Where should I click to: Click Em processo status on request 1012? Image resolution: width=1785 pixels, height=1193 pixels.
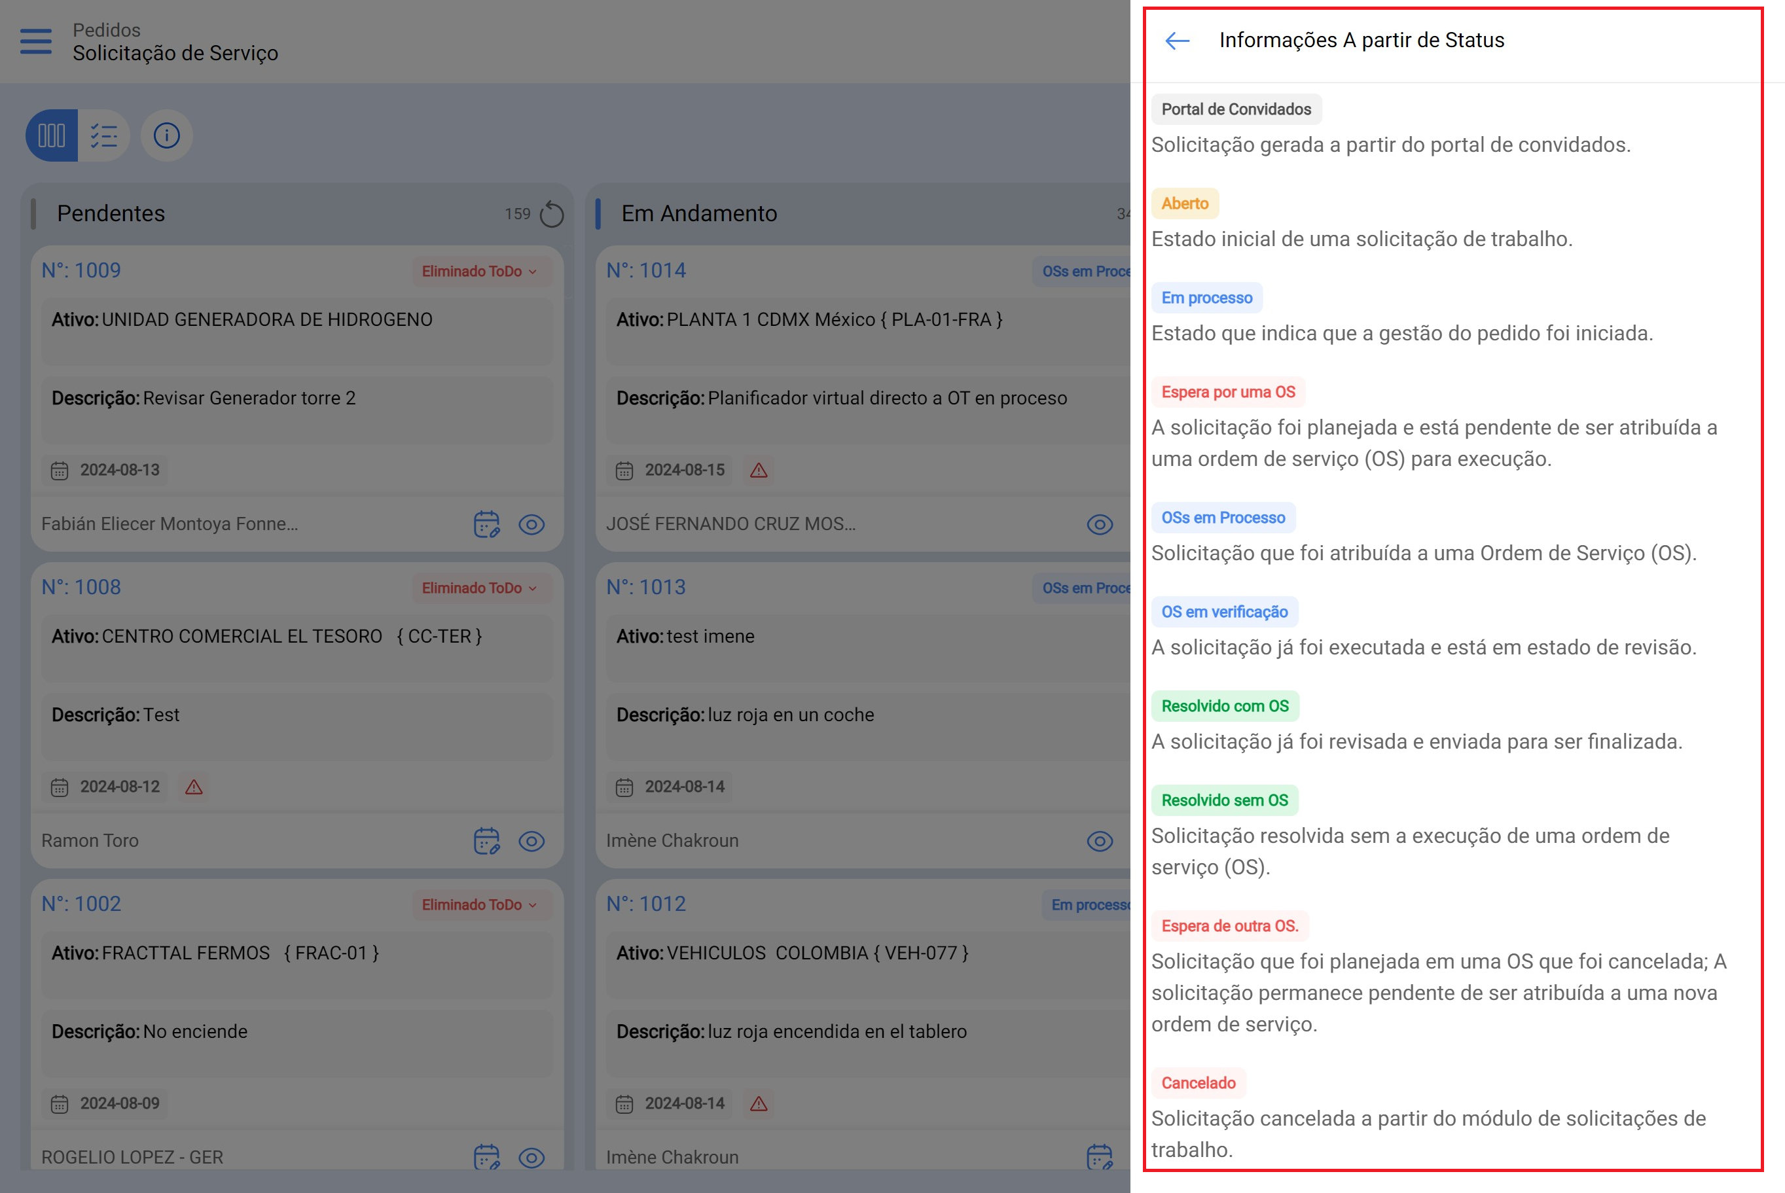pos(1087,904)
